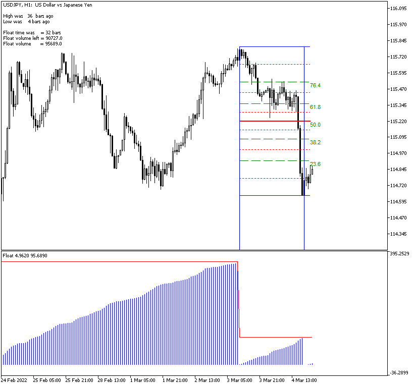Click the '4 Mar 13:00' time axis label
Screen dimensions: 414x386
(x=304, y=380)
